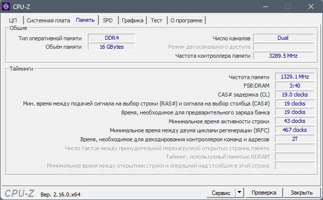Click the Закрыть button
The width and height of the screenshot is (323, 200).
point(302,193)
